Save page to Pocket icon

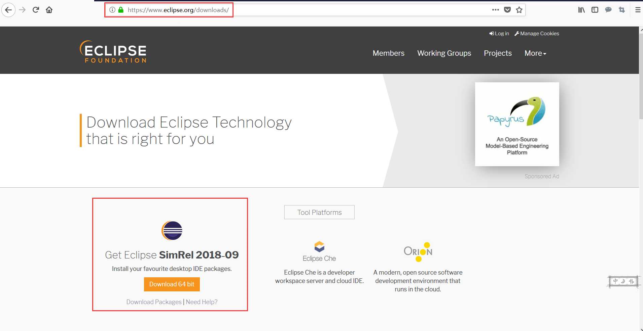tap(507, 10)
